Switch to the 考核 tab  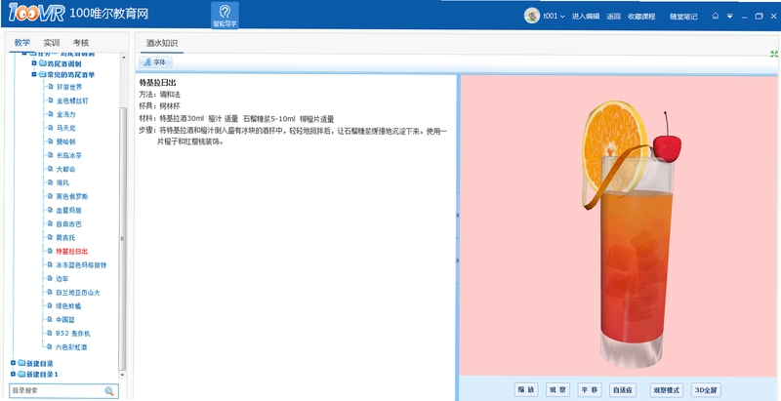81,42
